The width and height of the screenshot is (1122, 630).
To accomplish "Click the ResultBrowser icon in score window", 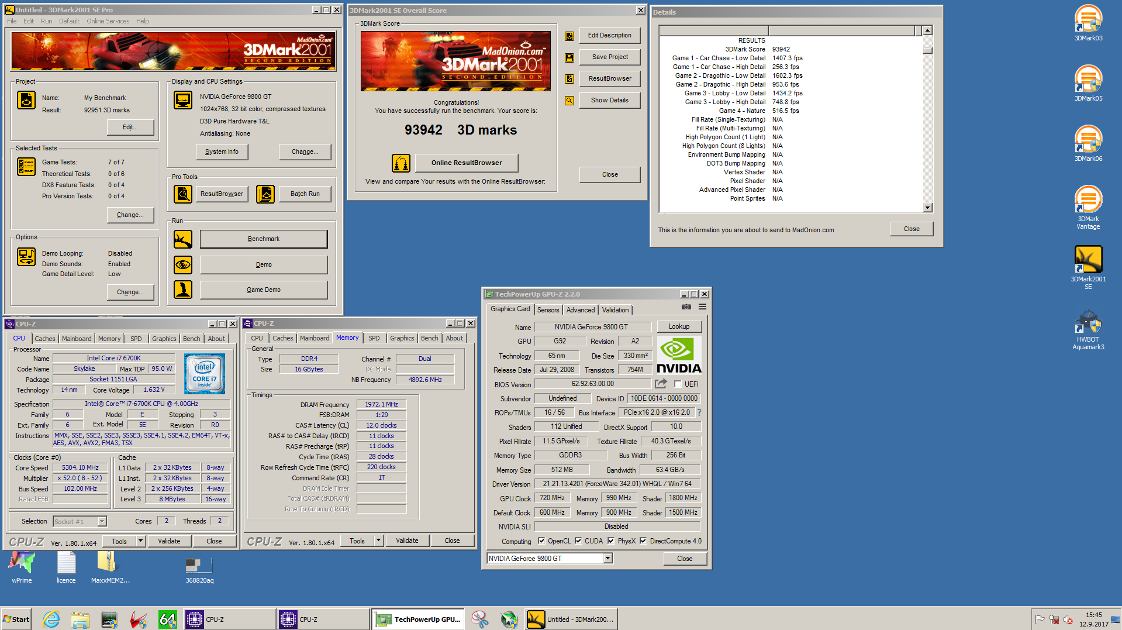I will (x=569, y=79).
